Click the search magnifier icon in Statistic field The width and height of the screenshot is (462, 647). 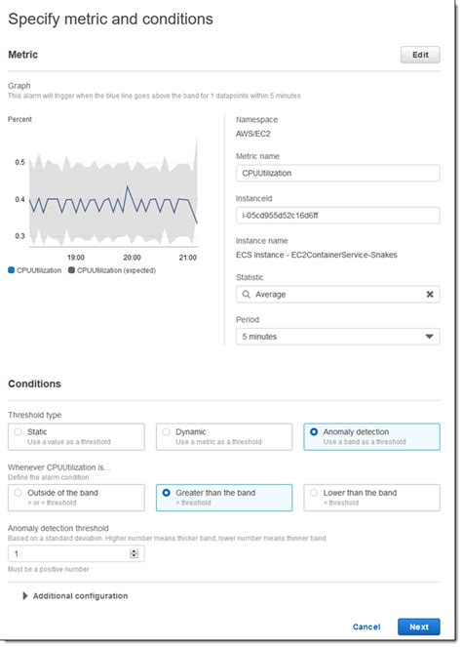(246, 294)
